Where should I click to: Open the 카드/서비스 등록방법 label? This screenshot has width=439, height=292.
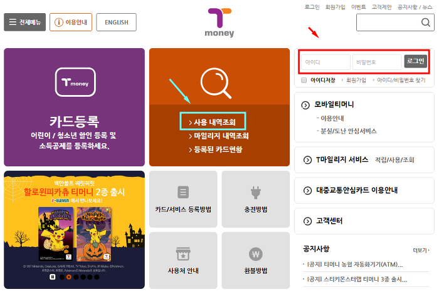coord(183,209)
